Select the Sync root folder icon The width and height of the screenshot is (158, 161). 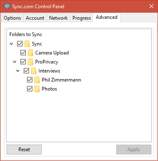pyautogui.click(x=27, y=44)
